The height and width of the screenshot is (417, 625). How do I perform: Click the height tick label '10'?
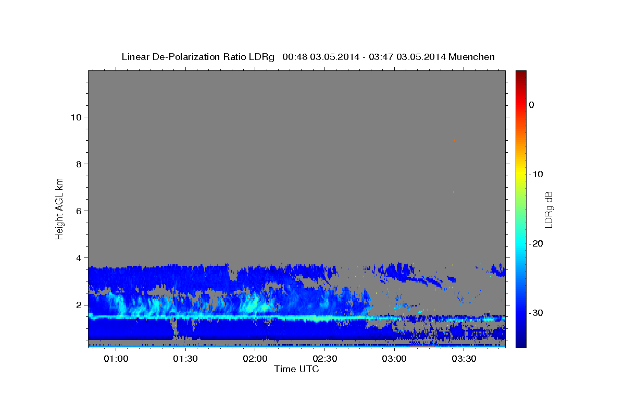tap(76, 117)
